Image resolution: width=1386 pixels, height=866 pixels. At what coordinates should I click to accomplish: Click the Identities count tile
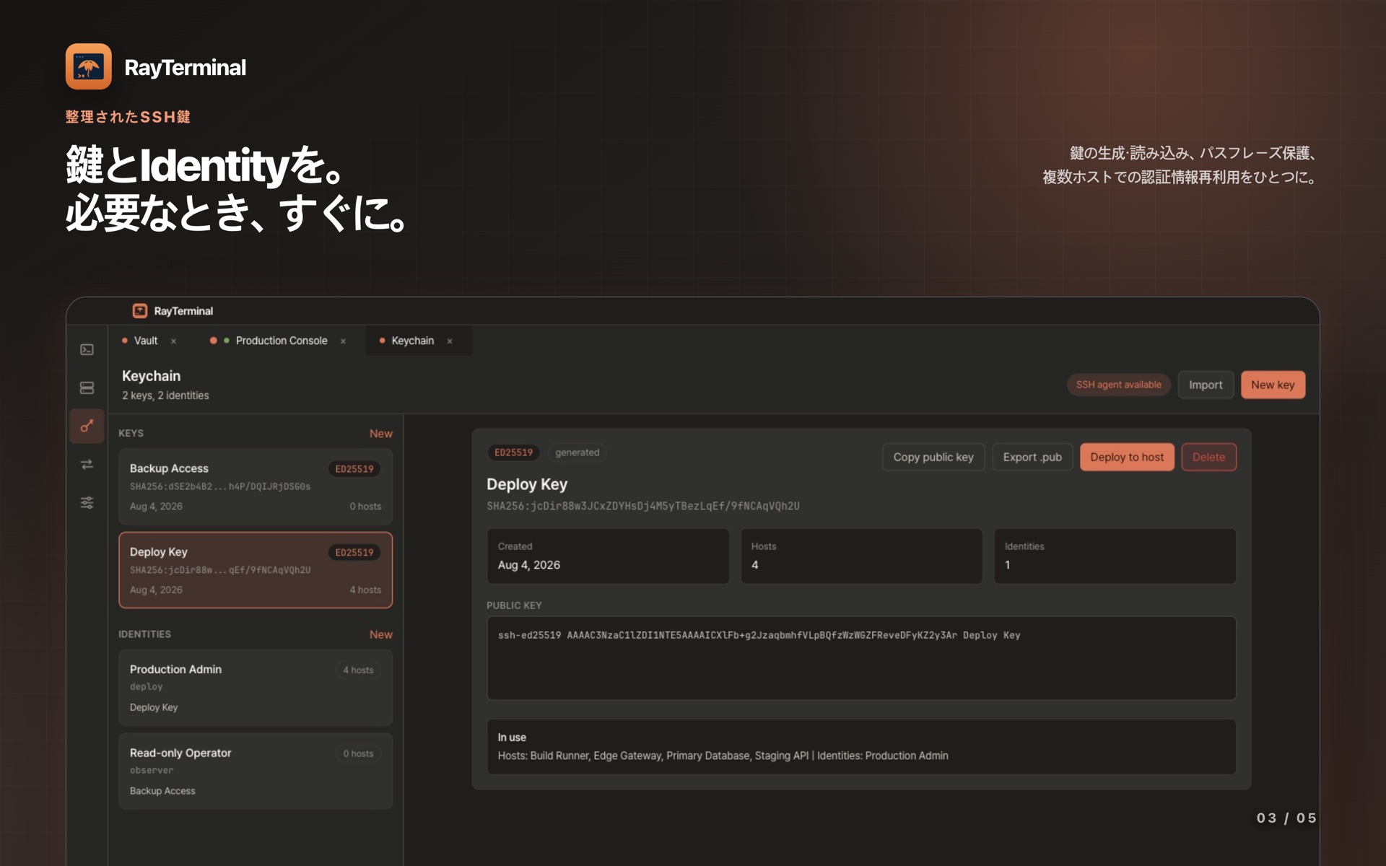tap(1115, 556)
